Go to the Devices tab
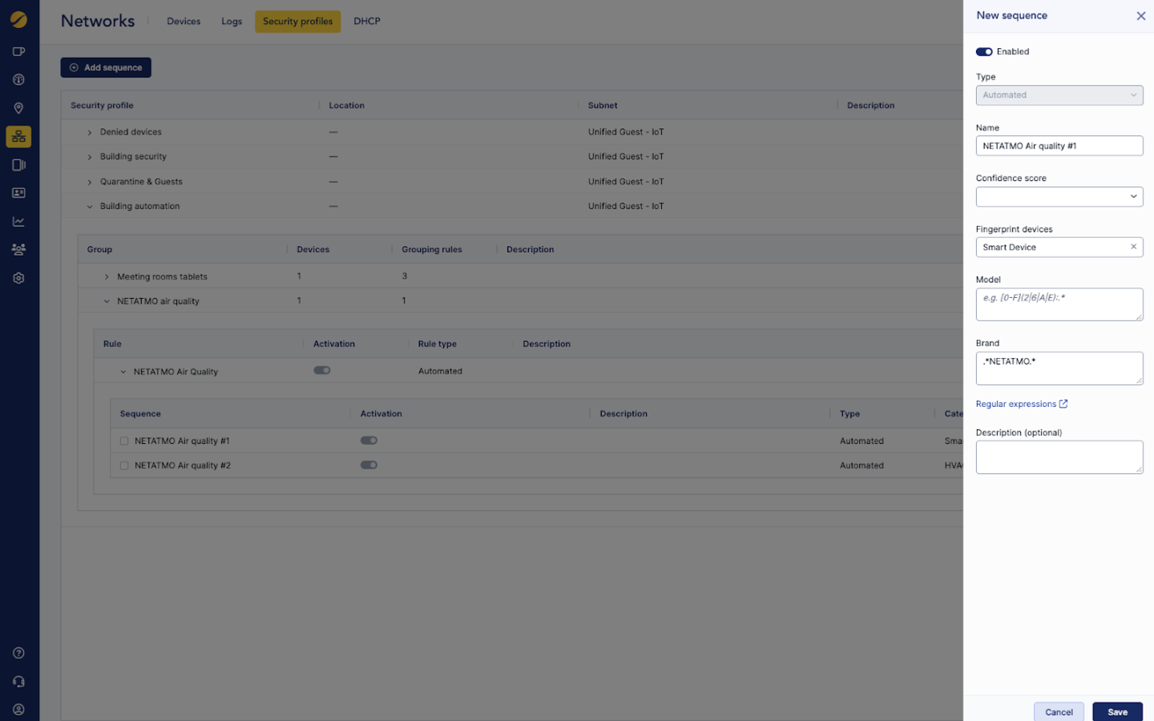 point(184,22)
